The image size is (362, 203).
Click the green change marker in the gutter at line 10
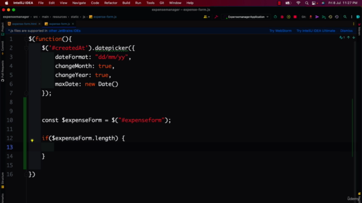tap(25, 120)
